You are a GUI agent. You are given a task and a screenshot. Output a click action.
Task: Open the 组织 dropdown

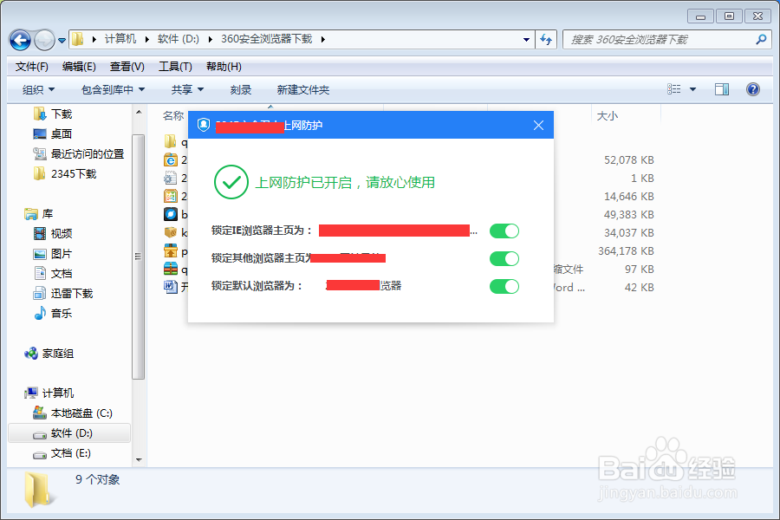click(x=38, y=89)
